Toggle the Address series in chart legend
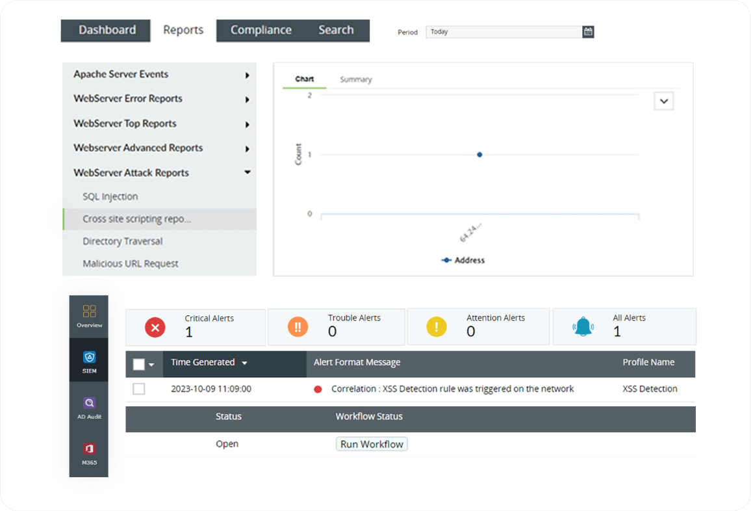751x511 pixels. point(464,259)
